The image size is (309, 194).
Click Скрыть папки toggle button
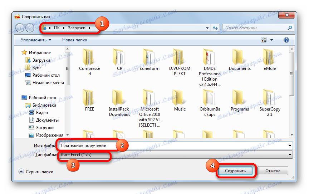[x=36, y=172]
